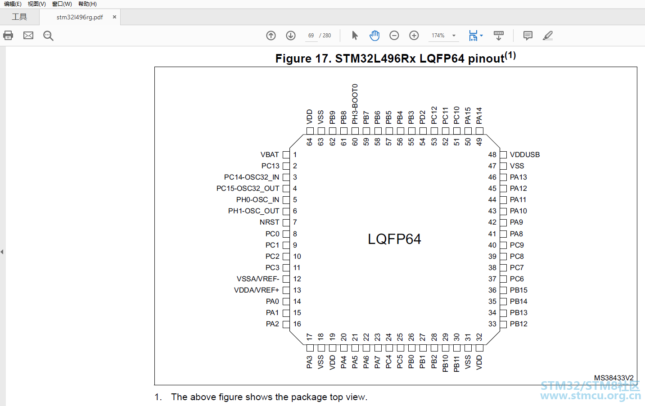Click the total page count 280
Image resolution: width=645 pixels, height=406 pixels.
327,36
